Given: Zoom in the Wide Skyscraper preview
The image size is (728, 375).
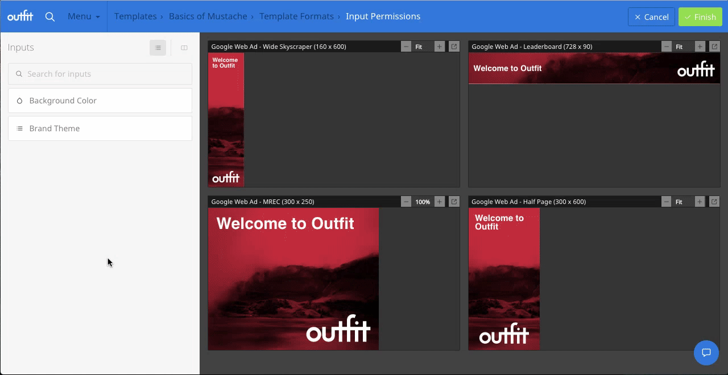Looking at the screenshot, I should pyautogui.click(x=439, y=47).
